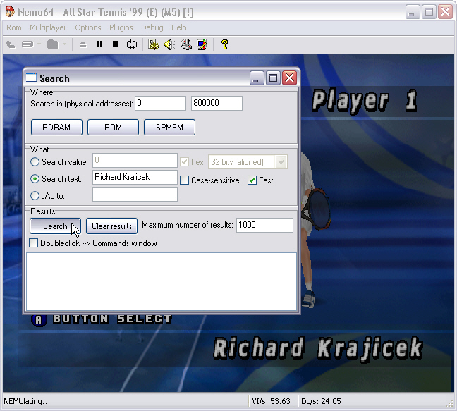Click the Nemu64 Mario title bar icon
The height and width of the screenshot is (411, 457).
[10, 12]
